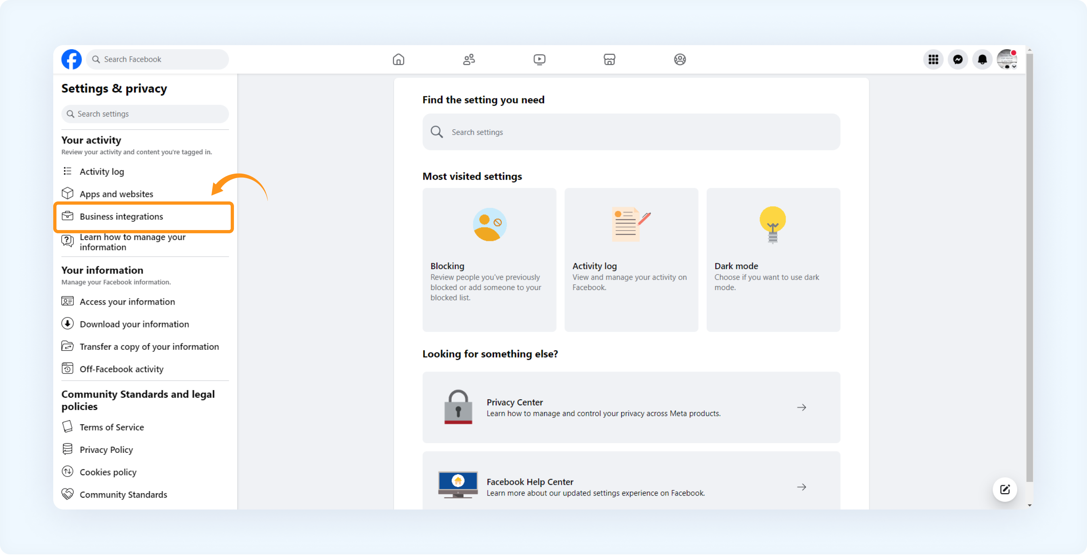
Task: Click the Dark mode lightbulb illustration
Action: point(773,225)
